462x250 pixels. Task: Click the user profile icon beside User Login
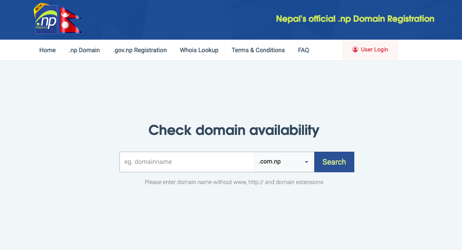pyautogui.click(x=355, y=50)
